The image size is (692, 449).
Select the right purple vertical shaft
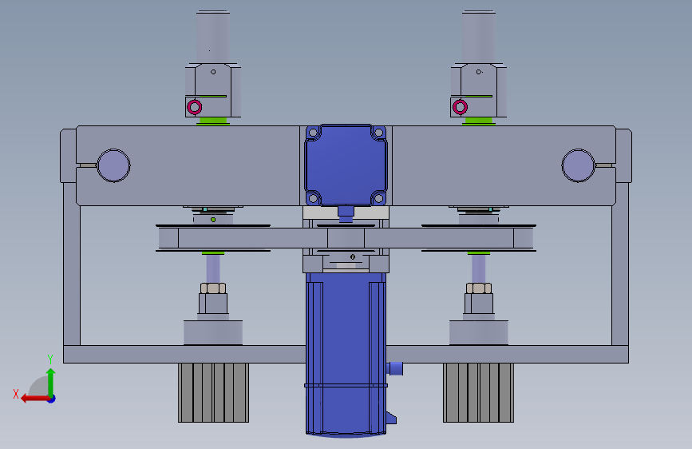point(479,268)
